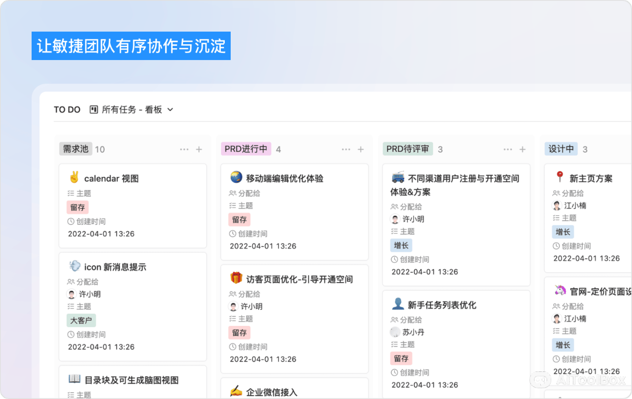
Task: Open the more options menu for 需求池
Action: (184, 149)
